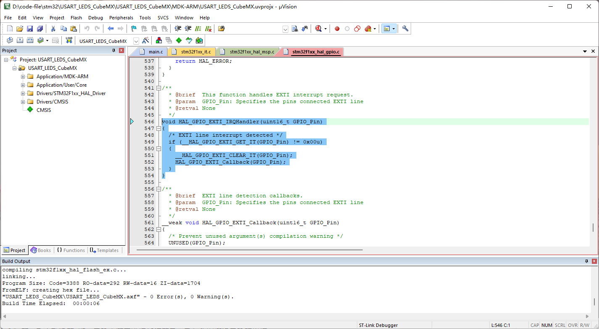Download to flash with the LOAD icon
The width and height of the screenshot is (599, 329).
point(69,40)
